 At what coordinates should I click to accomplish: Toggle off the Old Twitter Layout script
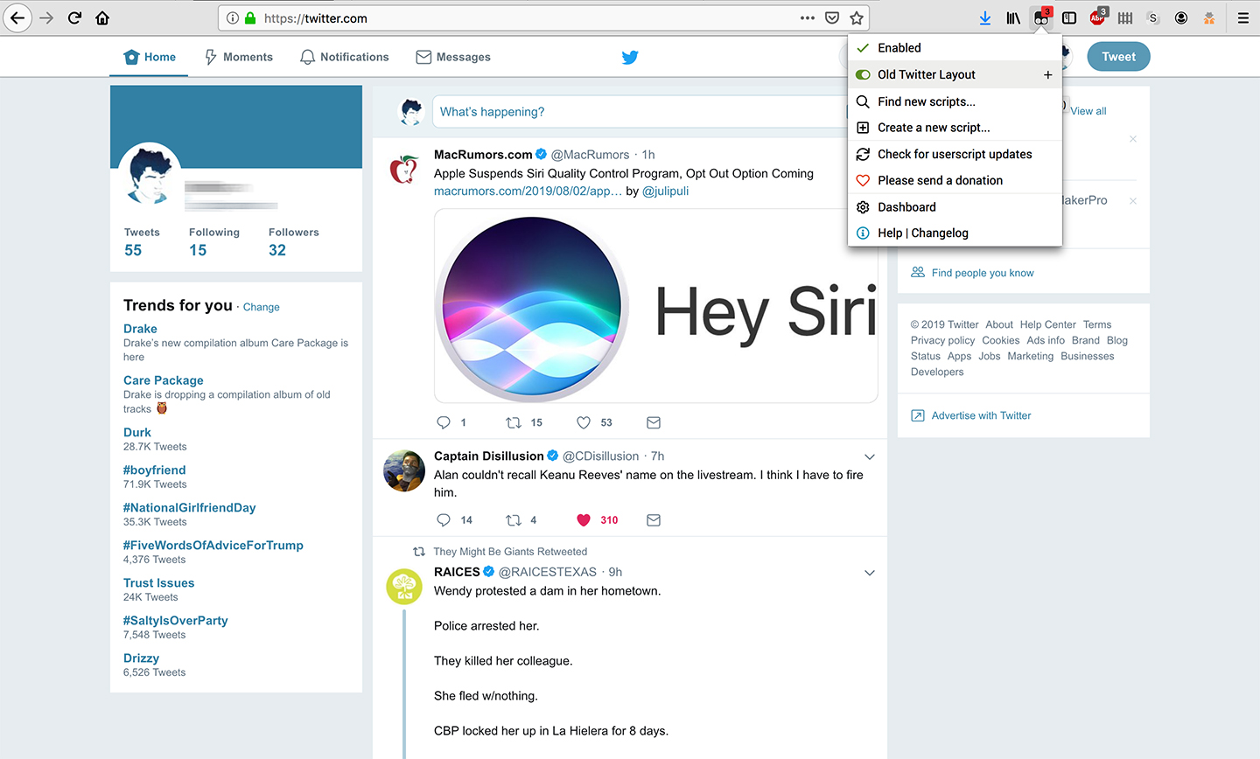click(862, 74)
